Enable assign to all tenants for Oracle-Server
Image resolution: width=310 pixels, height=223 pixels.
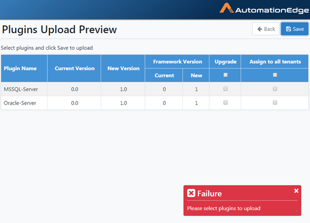coord(275,102)
